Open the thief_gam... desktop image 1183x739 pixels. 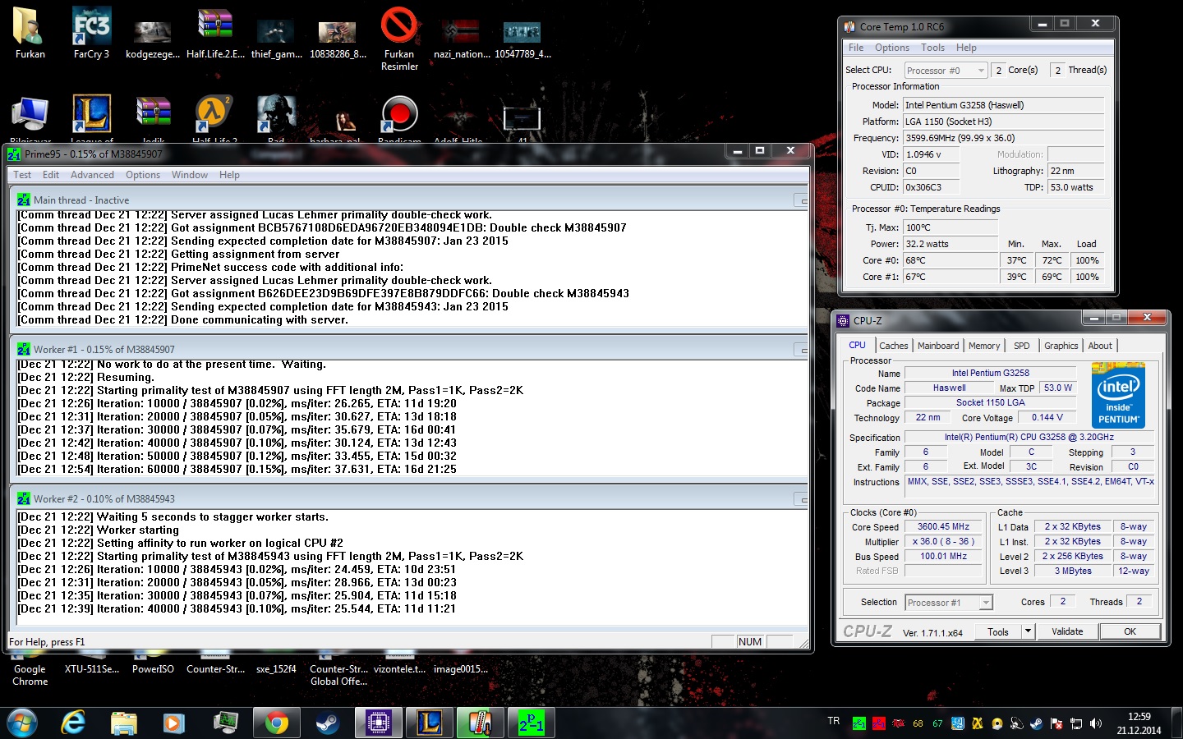[x=276, y=31]
